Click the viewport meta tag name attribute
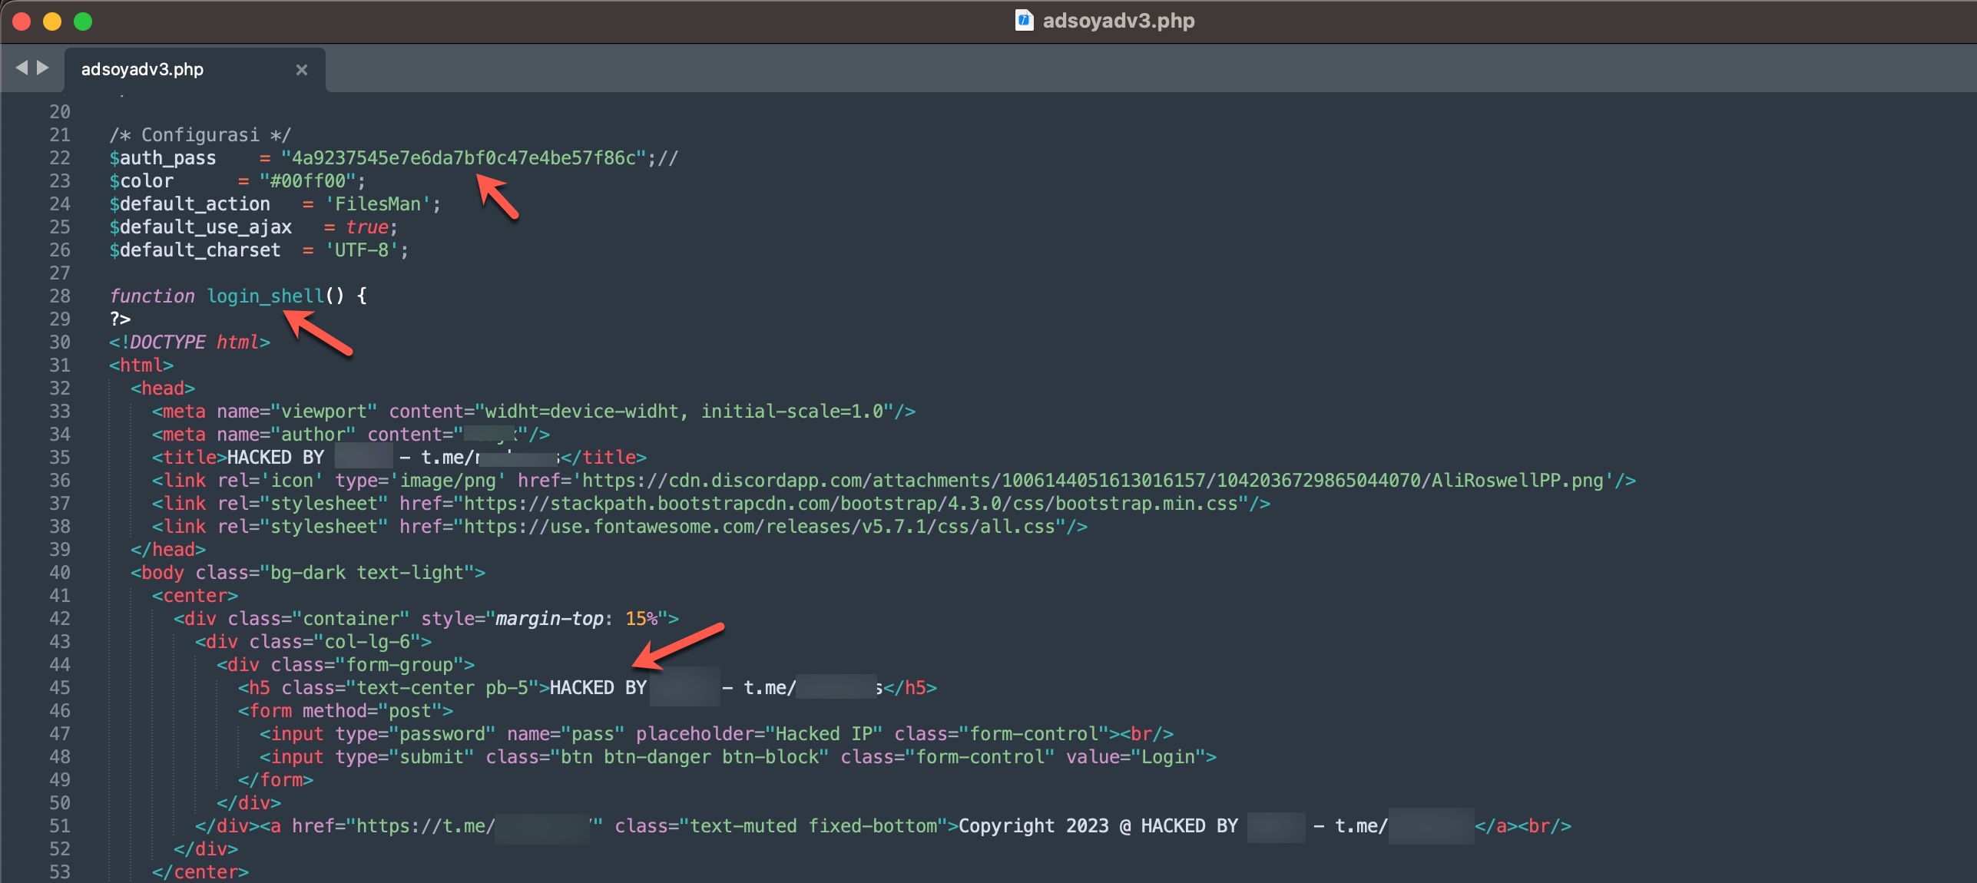1977x883 pixels. (x=297, y=412)
